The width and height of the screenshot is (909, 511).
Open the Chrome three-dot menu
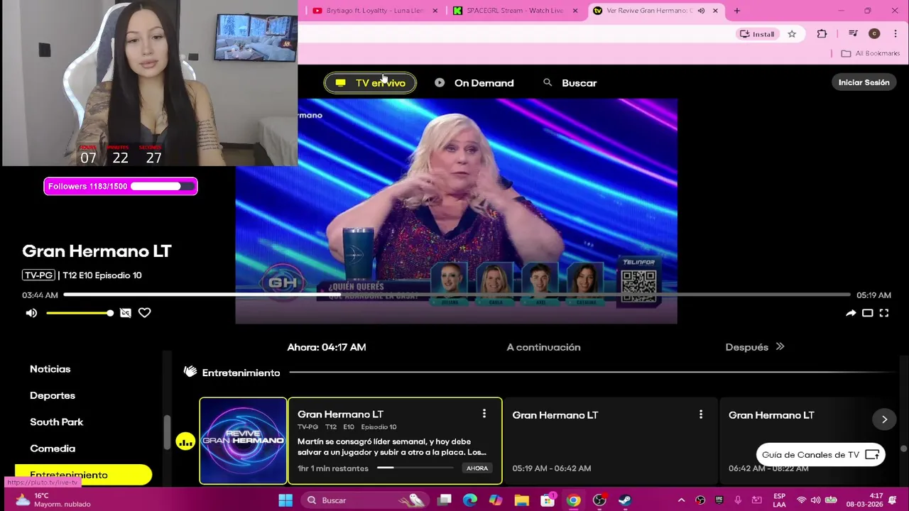coord(894,34)
